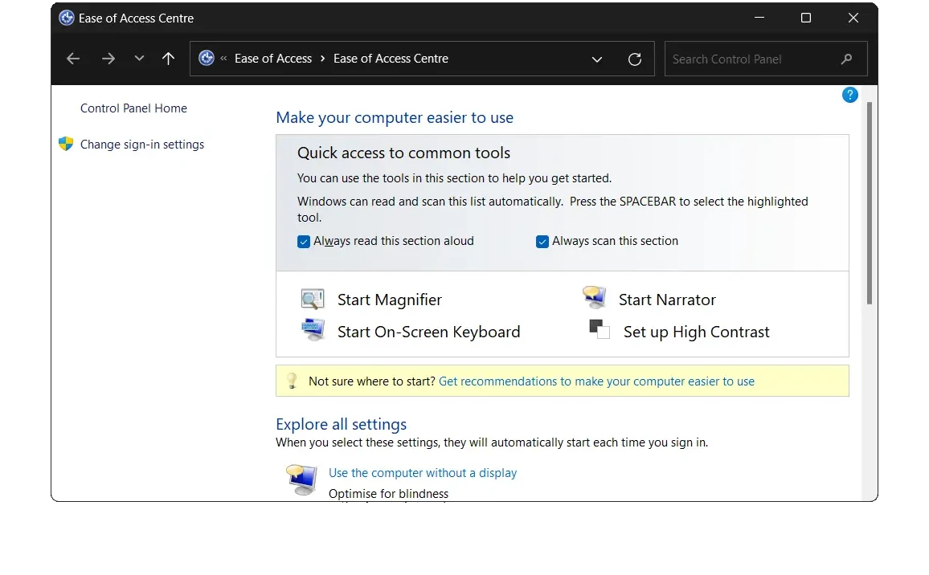This screenshot has width=929, height=575.
Task: Click Ease of Access breadcrumb segment
Action: pyautogui.click(x=273, y=59)
